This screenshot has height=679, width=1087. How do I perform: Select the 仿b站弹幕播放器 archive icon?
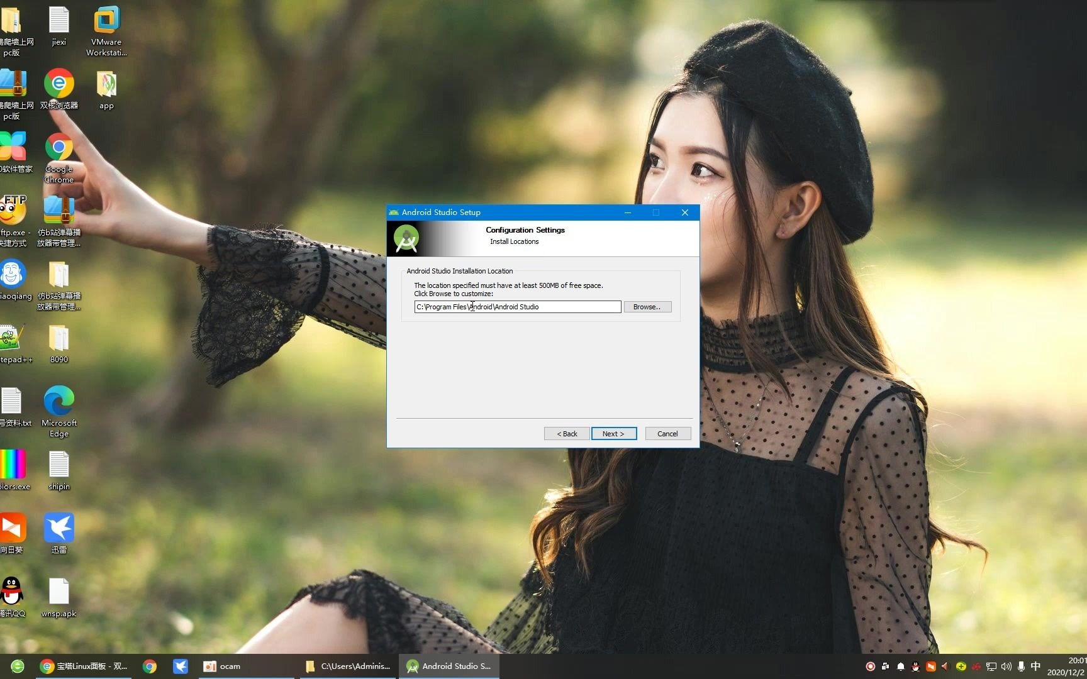click(x=59, y=221)
